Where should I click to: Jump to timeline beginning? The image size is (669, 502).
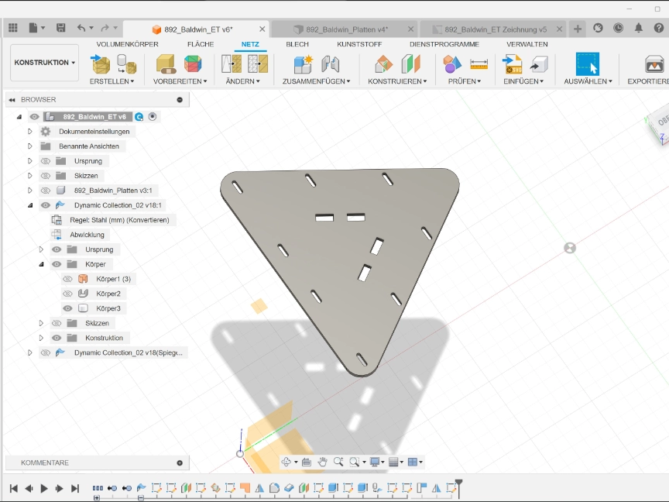[14, 488]
